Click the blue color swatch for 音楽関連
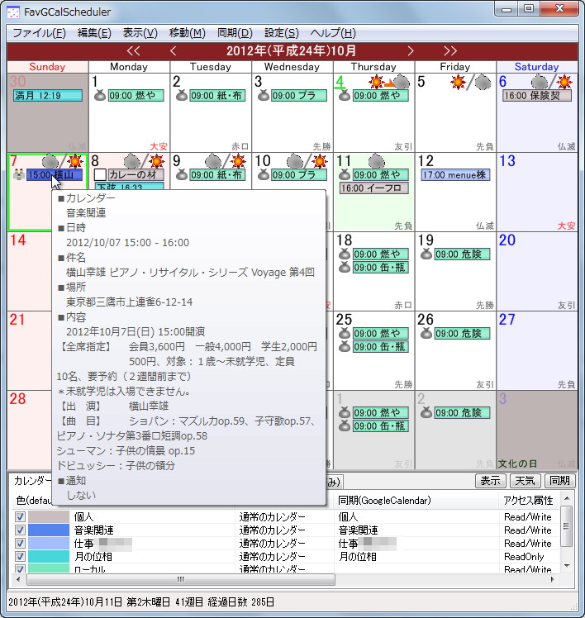 (49, 530)
